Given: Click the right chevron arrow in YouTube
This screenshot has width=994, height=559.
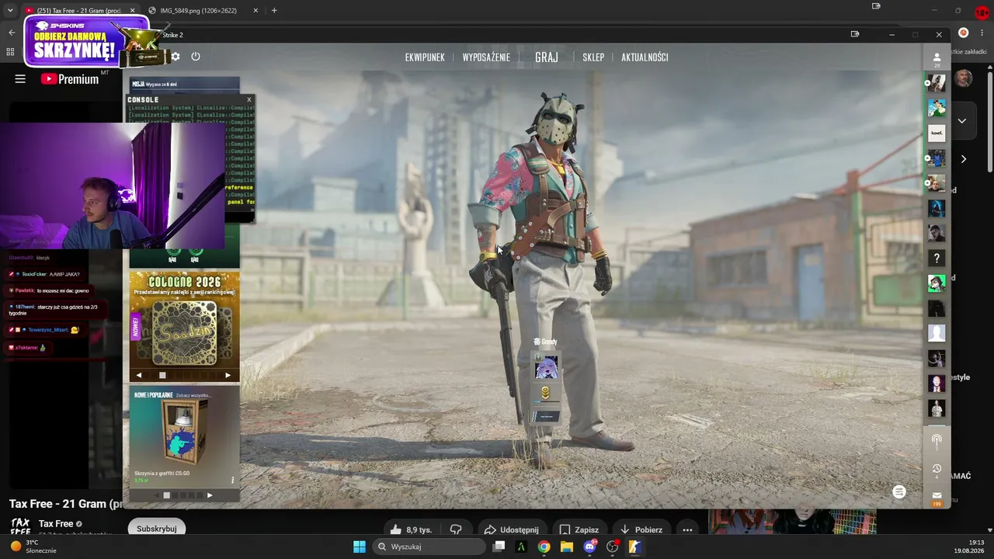Looking at the screenshot, I should coord(963,159).
